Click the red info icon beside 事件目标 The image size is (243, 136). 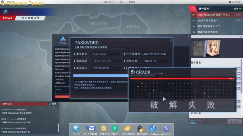(193, 9)
